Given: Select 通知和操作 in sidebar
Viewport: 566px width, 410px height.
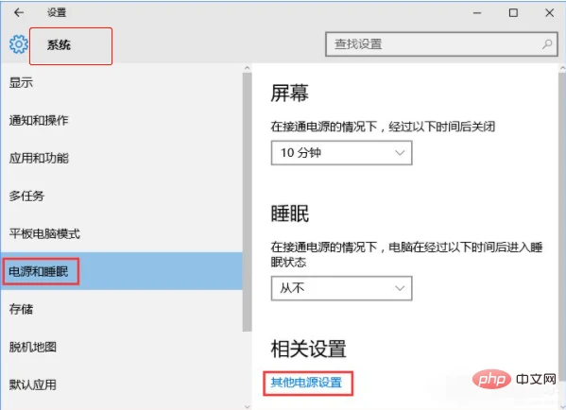Looking at the screenshot, I should coord(121,120).
